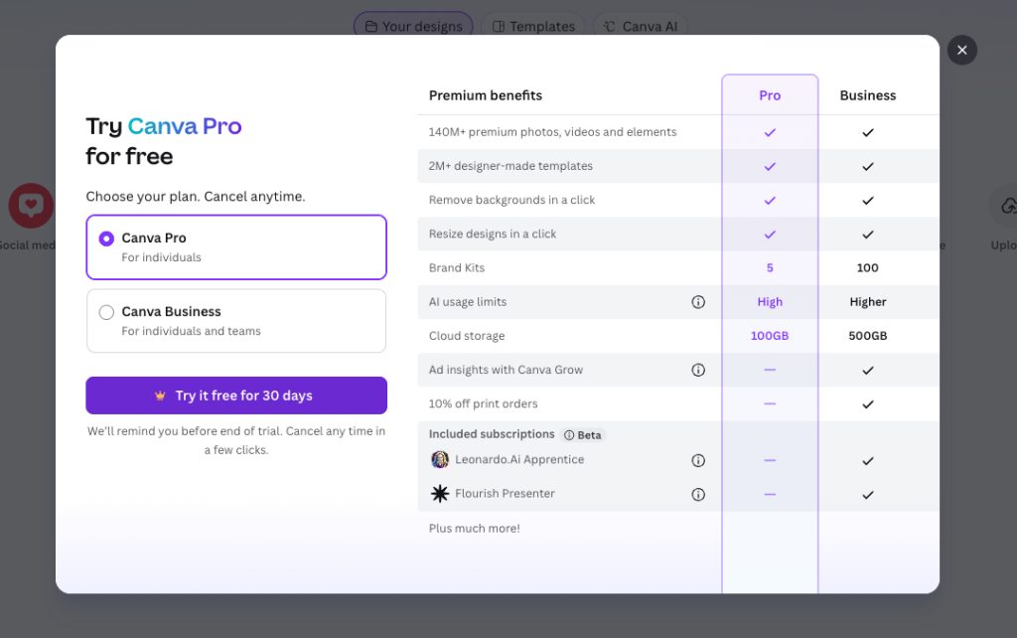
Task: Close the Canva Pro trial dialog
Action: coord(961,50)
